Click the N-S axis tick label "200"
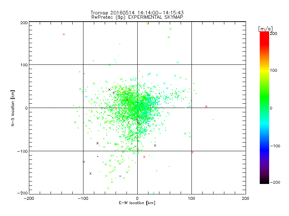Screen dimensions: 289x216 point(24,23)
